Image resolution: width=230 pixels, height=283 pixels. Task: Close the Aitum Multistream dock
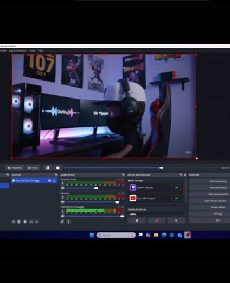pyautogui.click(x=185, y=175)
